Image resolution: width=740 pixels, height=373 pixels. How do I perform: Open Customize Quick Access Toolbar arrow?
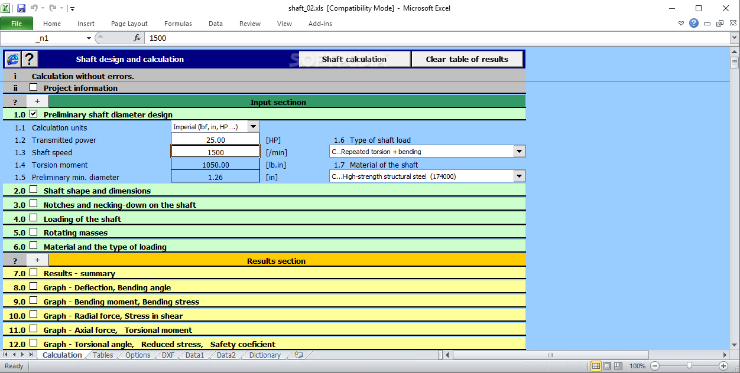72,8
